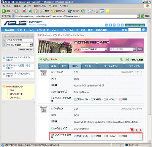Image resolution: width=152 pixels, height=147 pixels.
Task: Open the ヘルプ(H) menu
Action: click(64, 6)
